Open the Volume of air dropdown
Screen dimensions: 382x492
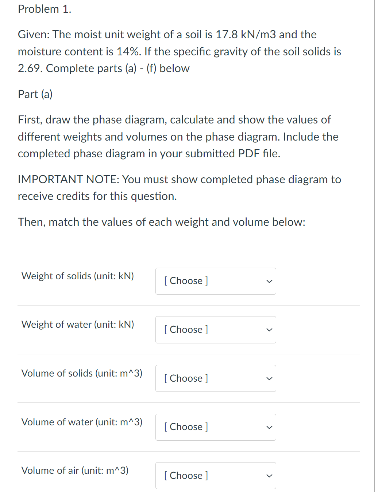pyautogui.click(x=215, y=476)
